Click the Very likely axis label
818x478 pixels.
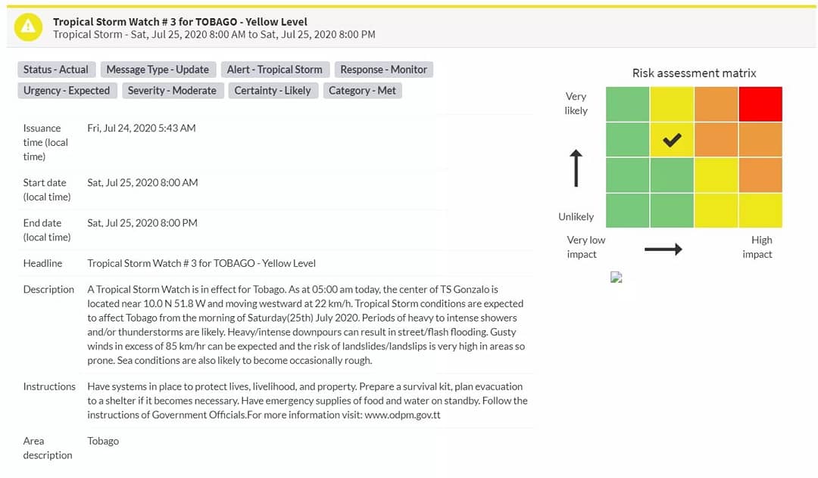click(x=576, y=103)
